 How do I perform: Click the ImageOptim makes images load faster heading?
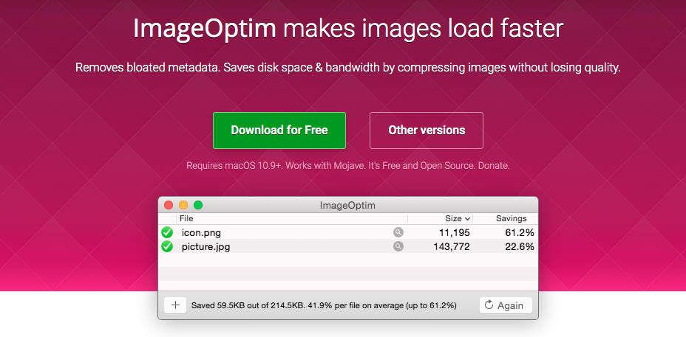[348, 29]
